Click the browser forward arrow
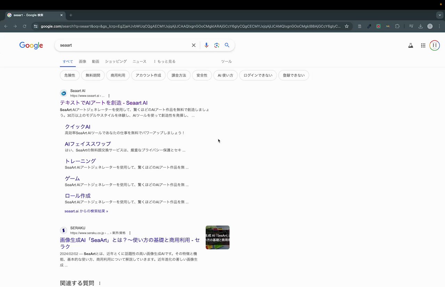445x287 pixels. pyautogui.click(x=15, y=26)
